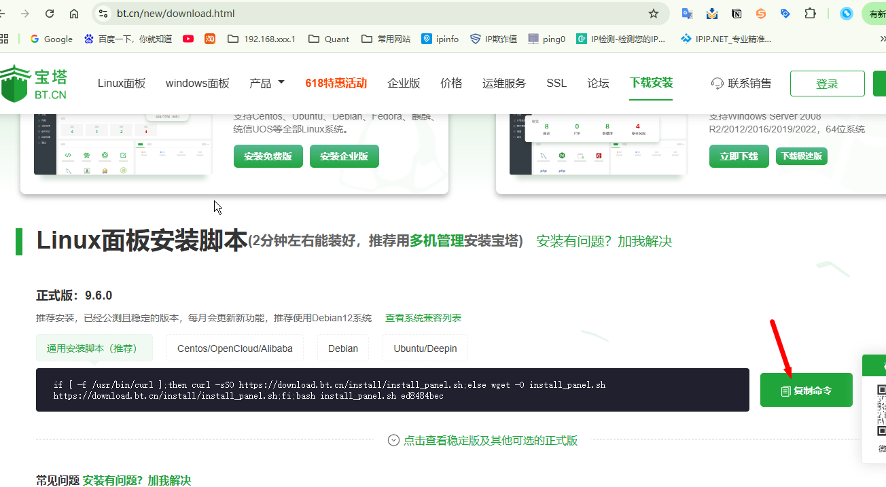The width and height of the screenshot is (886, 487).
Task: Open the Taobao bookmark icon
Action: (x=210, y=39)
